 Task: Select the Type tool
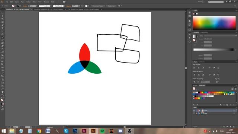tap(3, 28)
